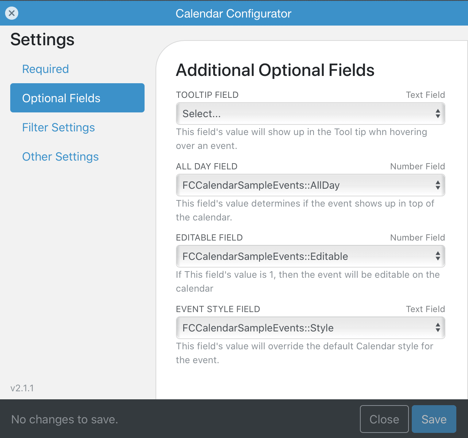Image resolution: width=468 pixels, height=438 pixels.
Task: Click the Calendar Configurator title bar
Action: 234,13
